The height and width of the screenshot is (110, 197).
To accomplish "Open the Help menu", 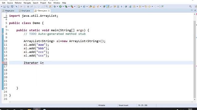I will pos(64,3).
